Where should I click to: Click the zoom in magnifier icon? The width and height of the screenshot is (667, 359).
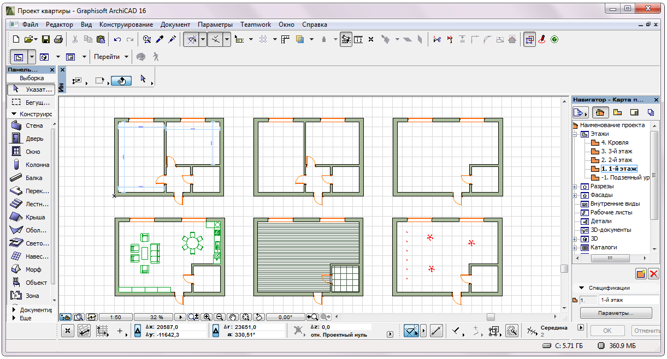pyautogui.click(x=207, y=317)
